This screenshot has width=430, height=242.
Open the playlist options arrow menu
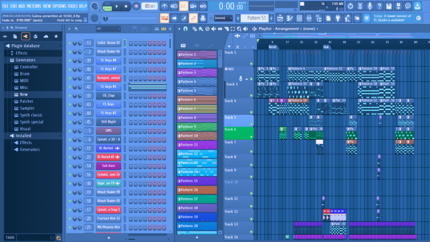[x=179, y=29]
